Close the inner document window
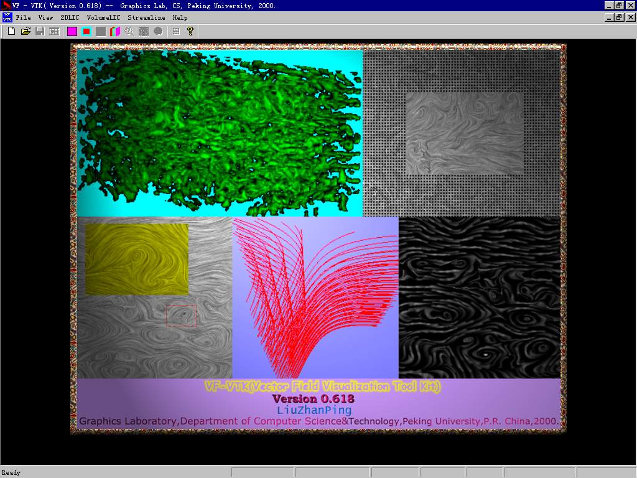 point(631,17)
